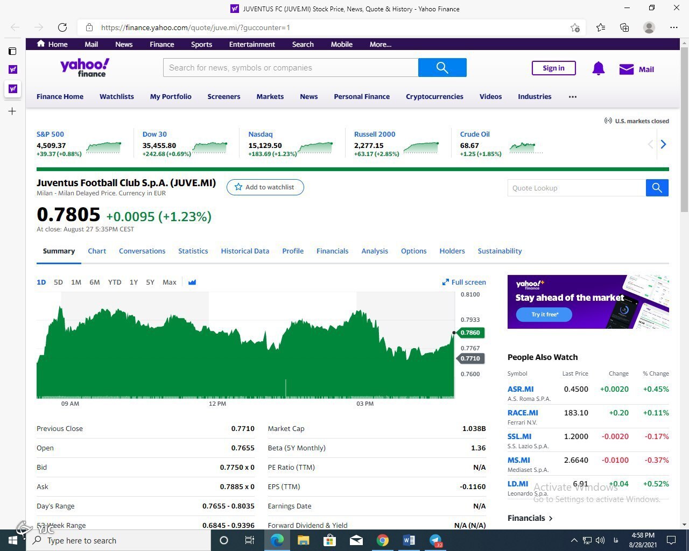This screenshot has height=551, width=689.
Task: Click the page vertical scrollbar thumb
Action: coord(684,129)
